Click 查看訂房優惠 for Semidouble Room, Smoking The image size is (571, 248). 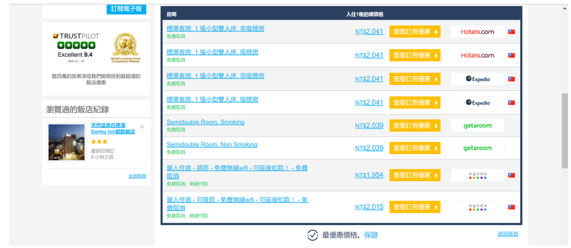[x=415, y=126]
